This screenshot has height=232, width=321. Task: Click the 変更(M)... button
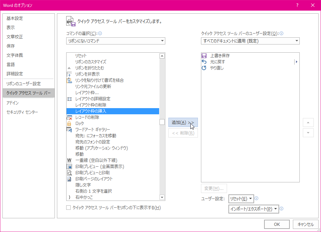click(214, 188)
